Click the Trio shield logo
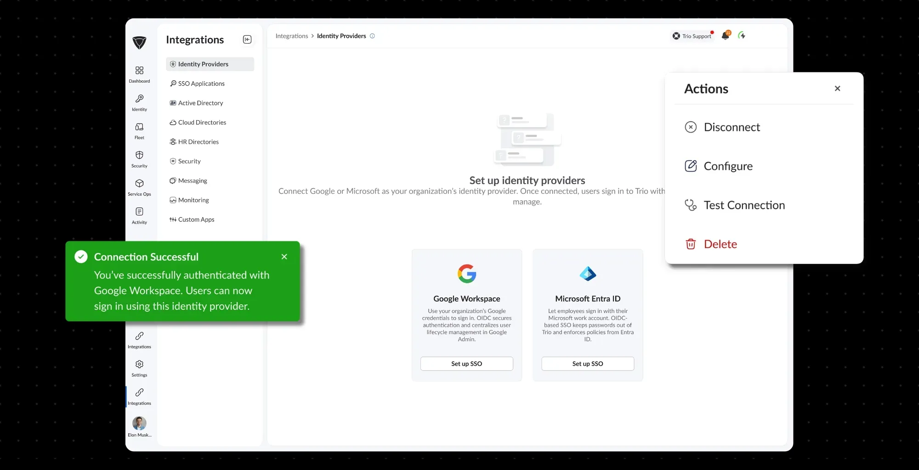Viewport: 919px width, 470px height. coord(139,43)
